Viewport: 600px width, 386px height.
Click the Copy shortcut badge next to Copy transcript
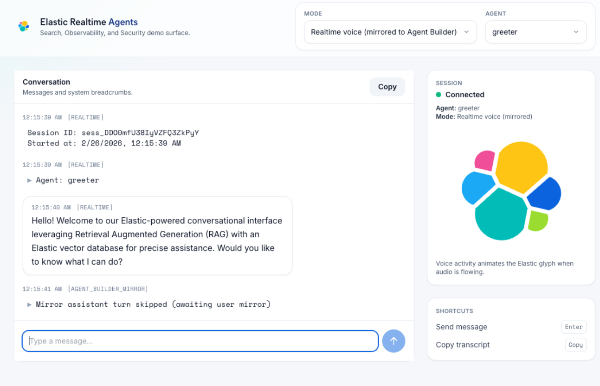[575, 345]
